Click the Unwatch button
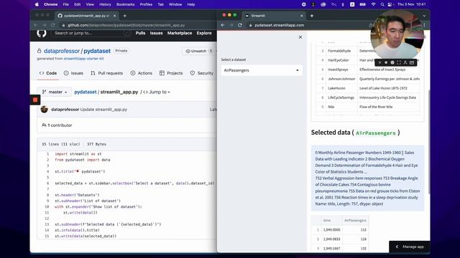This screenshot has height=258, width=460. tap(199, 51)
